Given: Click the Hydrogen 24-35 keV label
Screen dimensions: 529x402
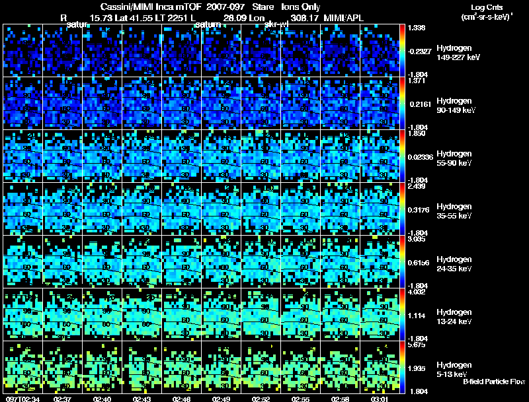Looking at the screenshot, I should [x=454, y=264].
